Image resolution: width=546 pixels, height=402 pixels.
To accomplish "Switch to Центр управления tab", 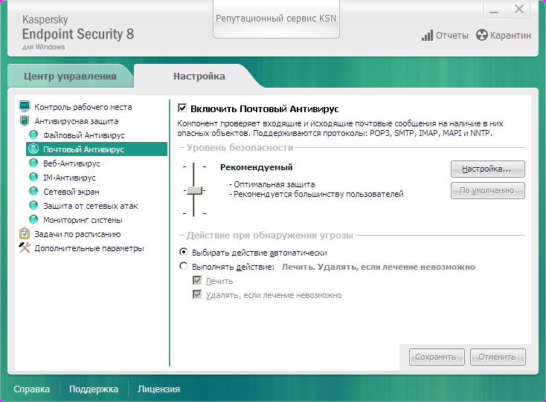I will click(x=70, y=76).
